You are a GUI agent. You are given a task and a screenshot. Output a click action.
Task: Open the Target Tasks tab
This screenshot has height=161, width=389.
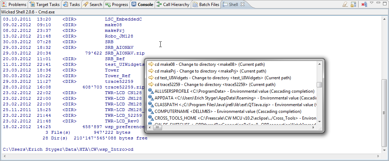tap(45, 5)
